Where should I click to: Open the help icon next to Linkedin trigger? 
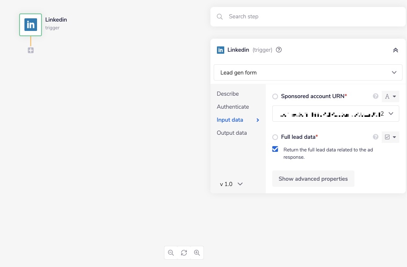(x=279, y=50)
